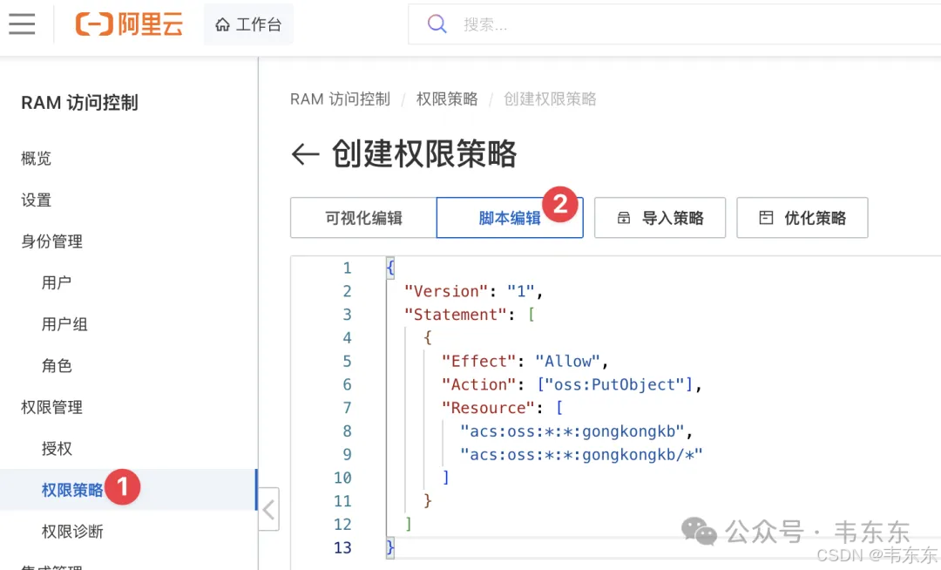Click the "acs:oss:*:*:gongkongkb/*" resource string

pyautogui.click(x=581, y=455)
